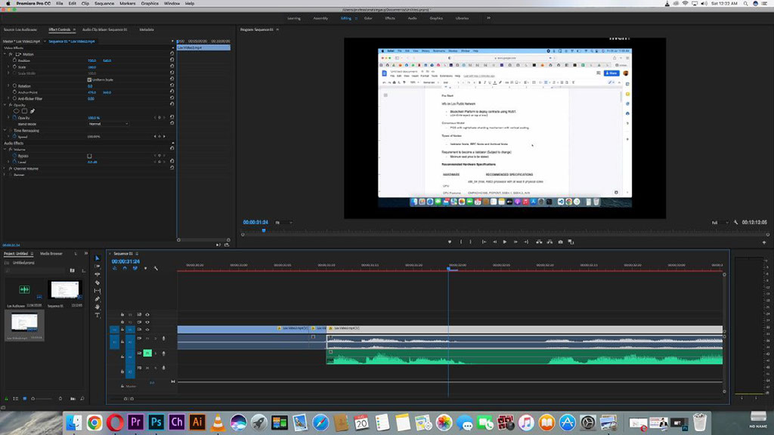Toggle the Uniform Scale checkbox

[x=89, y=79]
